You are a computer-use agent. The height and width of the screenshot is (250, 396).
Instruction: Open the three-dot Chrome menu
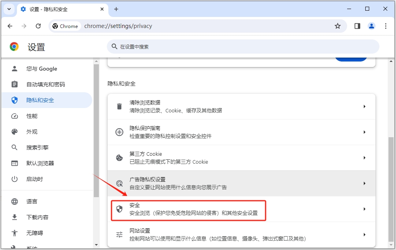click(385, 26)
